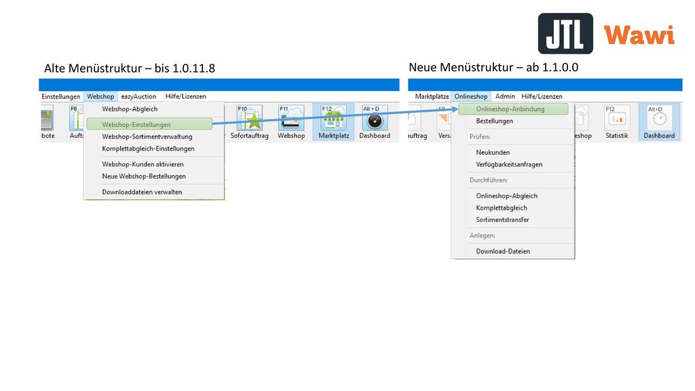
Task: Click the Webshop F11 toolbar icon
Action: [291, 122]
